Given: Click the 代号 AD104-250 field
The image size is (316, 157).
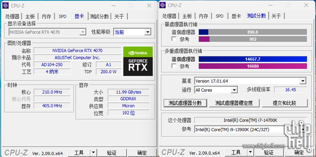Looking at the screenshot, I should [52, 65].
